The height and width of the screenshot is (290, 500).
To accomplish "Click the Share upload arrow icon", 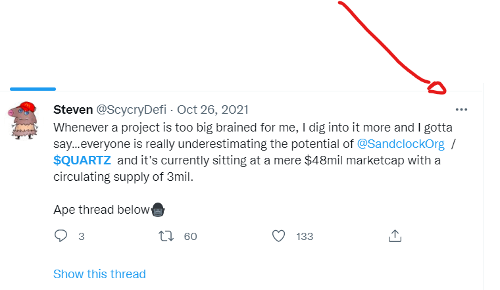I will [395, 235].
